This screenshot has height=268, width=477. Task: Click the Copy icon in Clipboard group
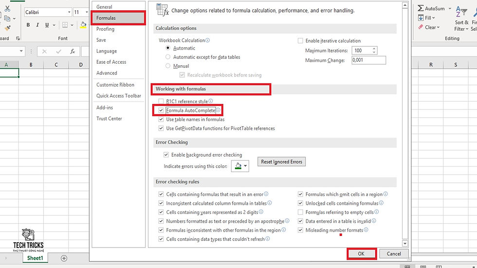tap(7, 18)
